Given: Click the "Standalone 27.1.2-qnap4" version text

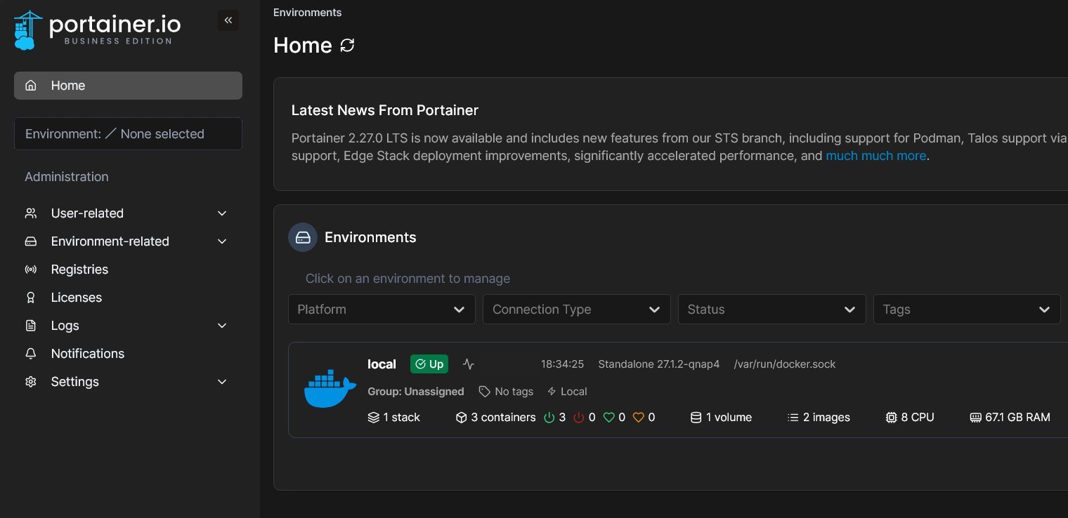Looking at the screenshot, I should click(659, 364).
